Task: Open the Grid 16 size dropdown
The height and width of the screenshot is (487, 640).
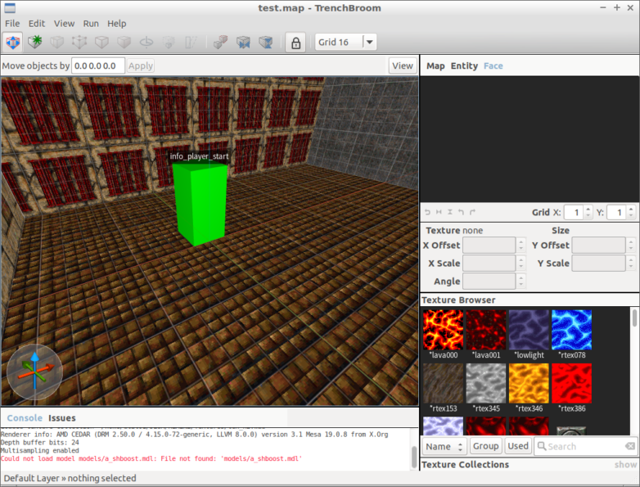Action: tap(345, 42)
